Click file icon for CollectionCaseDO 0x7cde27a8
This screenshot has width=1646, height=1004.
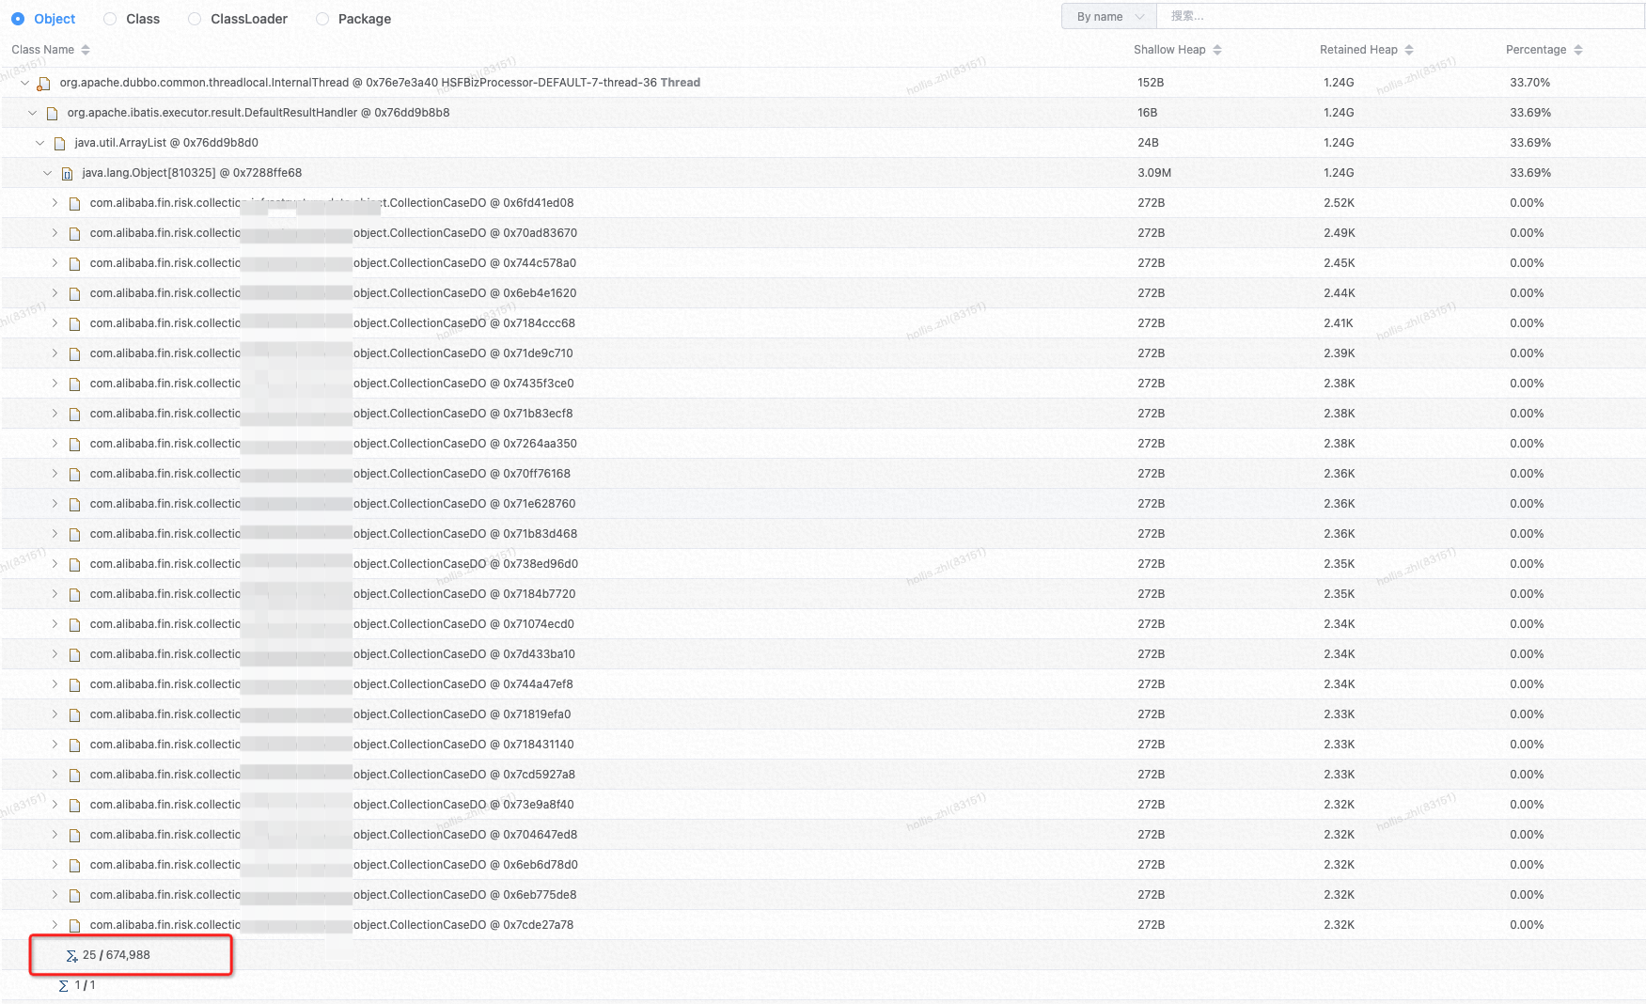pos(74,925)
